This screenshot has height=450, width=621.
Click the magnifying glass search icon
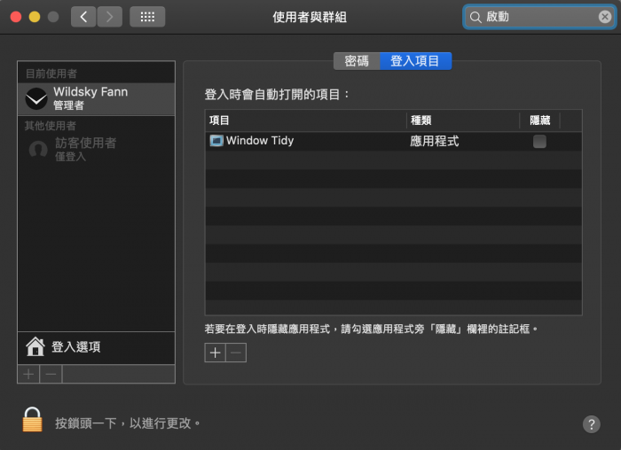pos(476,17)
